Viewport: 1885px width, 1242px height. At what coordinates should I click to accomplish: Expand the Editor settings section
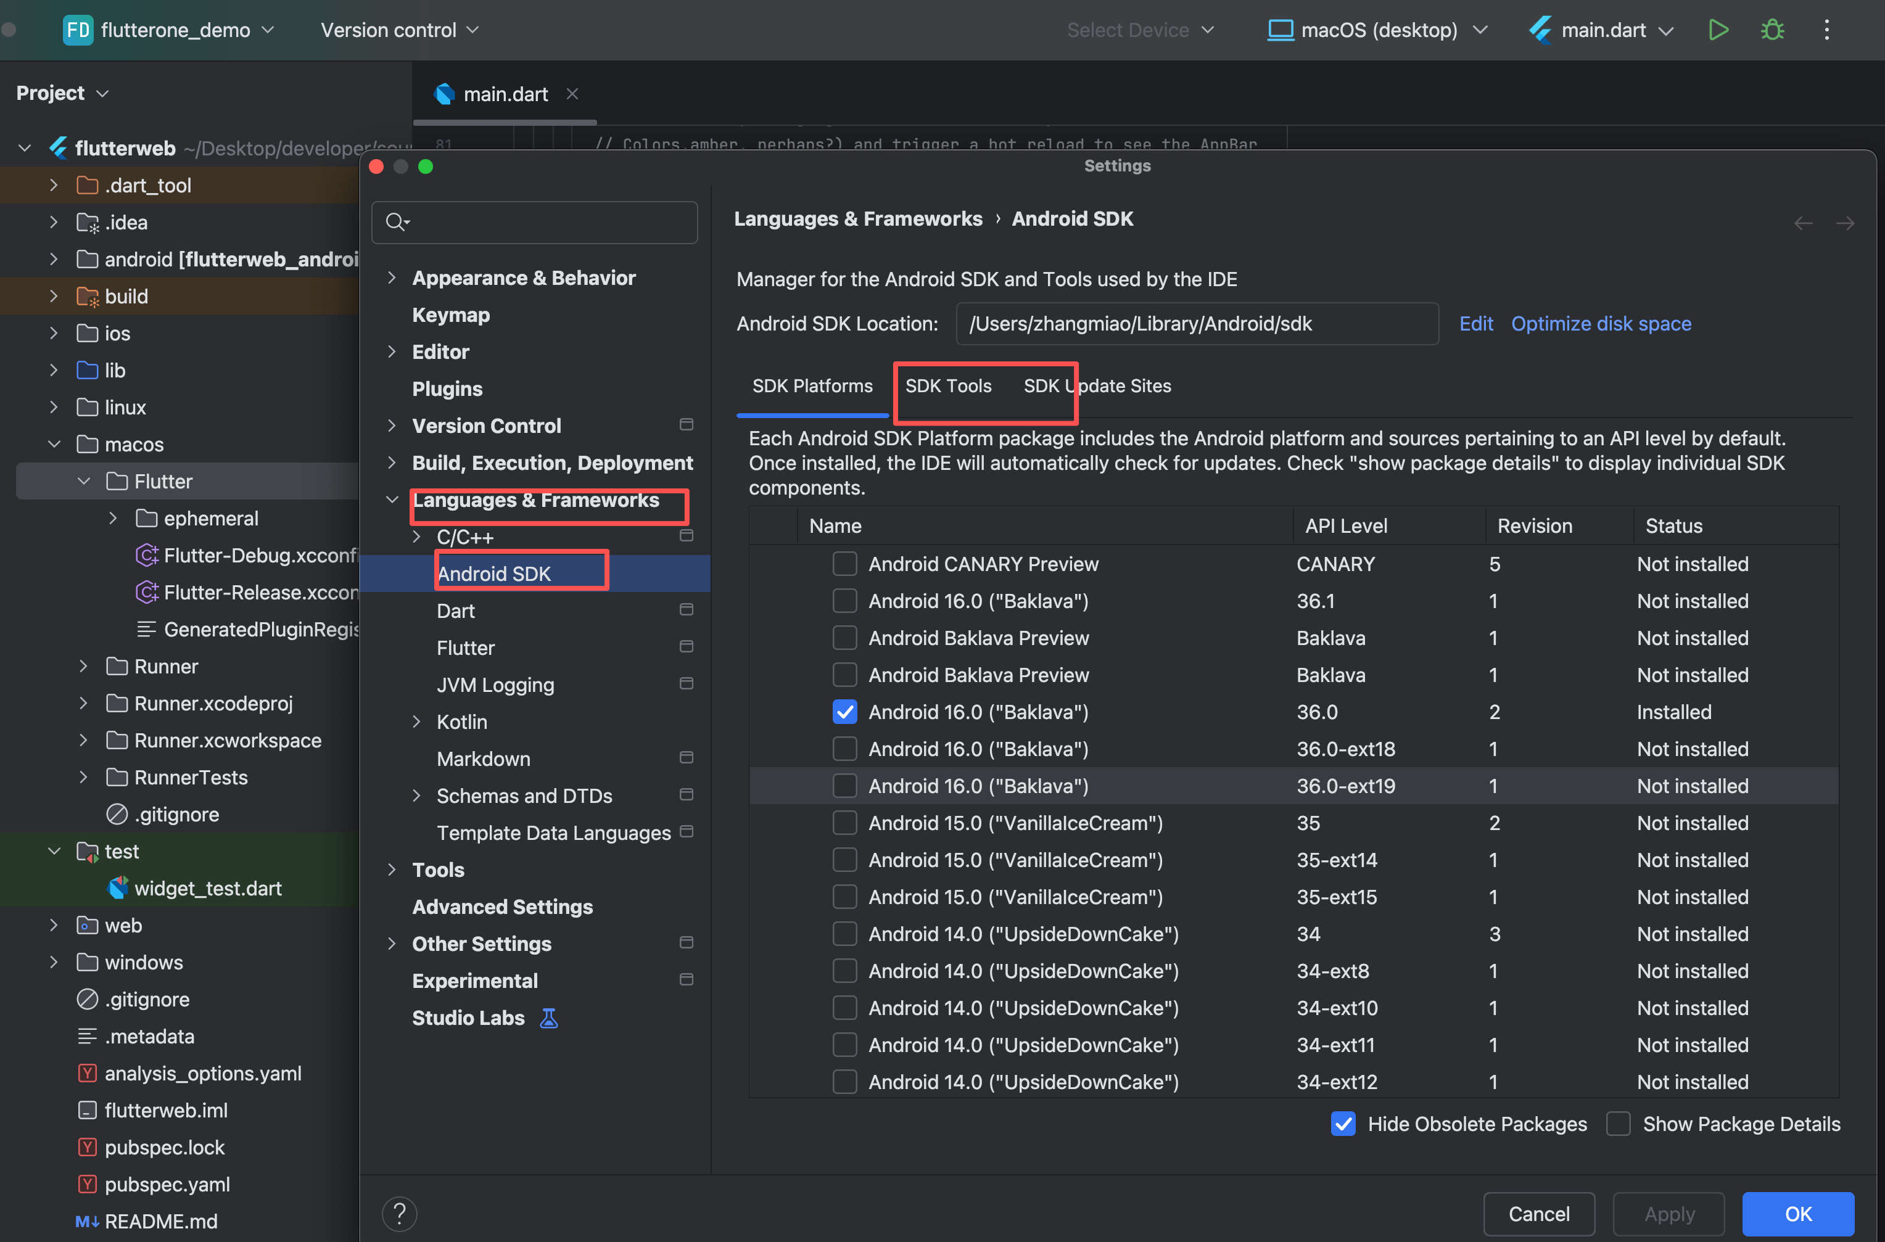click(x=391, y=352)
